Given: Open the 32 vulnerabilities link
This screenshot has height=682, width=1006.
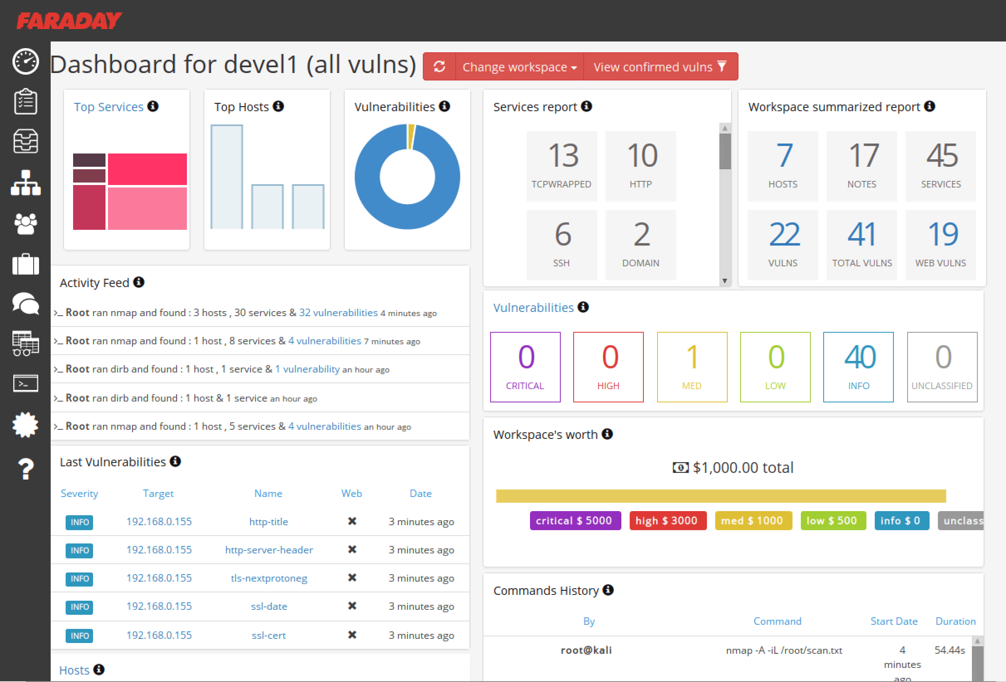Looking at the screenshot, I should click(338, 313).
